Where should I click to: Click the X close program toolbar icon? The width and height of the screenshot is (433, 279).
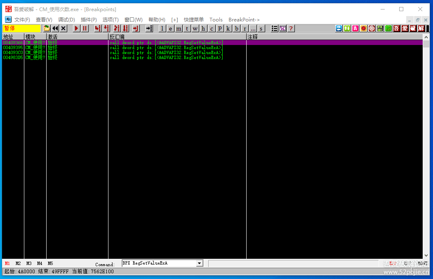coord(64,28)
